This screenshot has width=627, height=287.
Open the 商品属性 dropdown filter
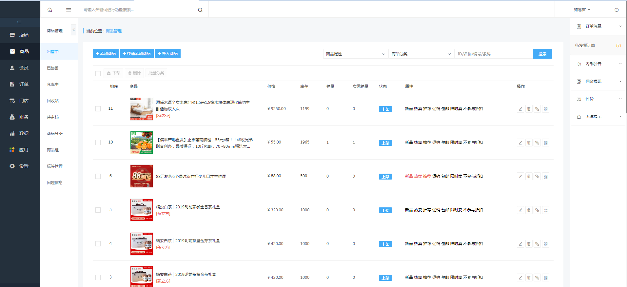[x=356, y=54]
